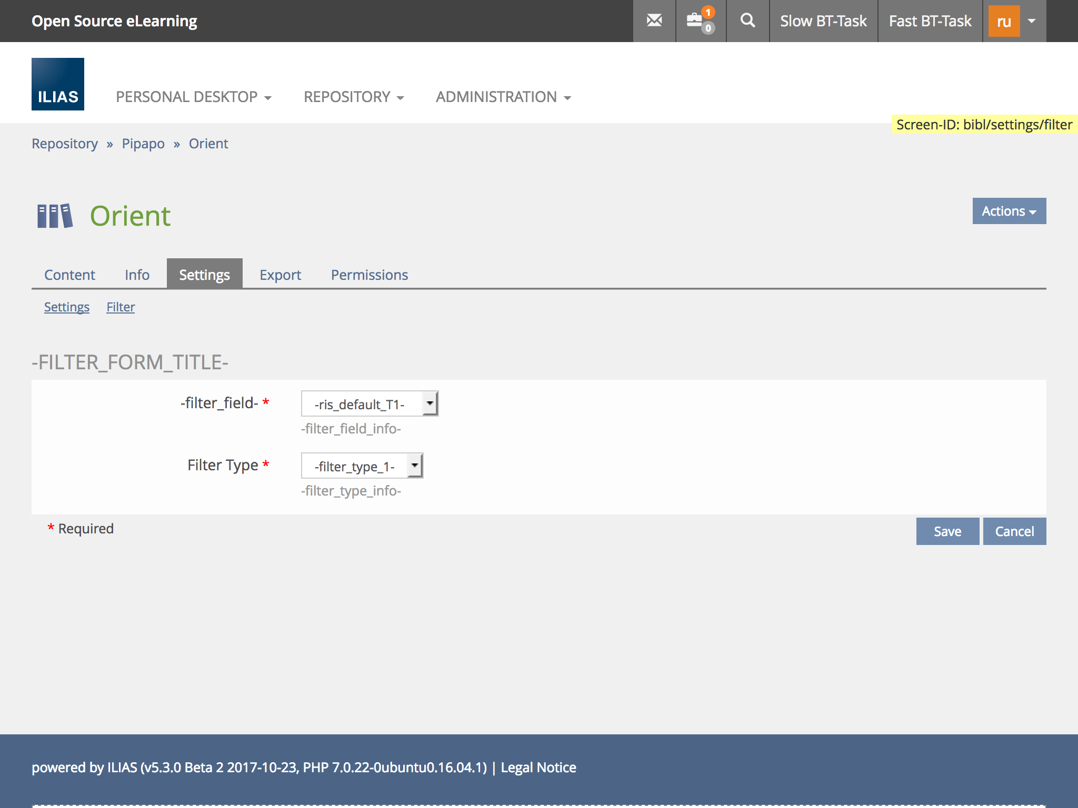This screenshot has width=1078, height=808.
Task: Open the mail envelope icon
Action: (x=654, y=21)
